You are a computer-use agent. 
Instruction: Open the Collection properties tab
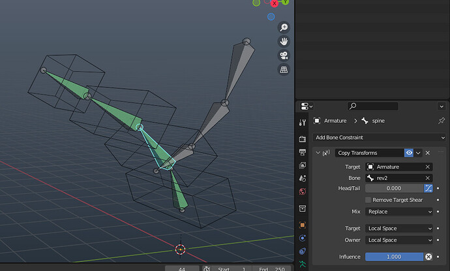click(x=302, y=208)
